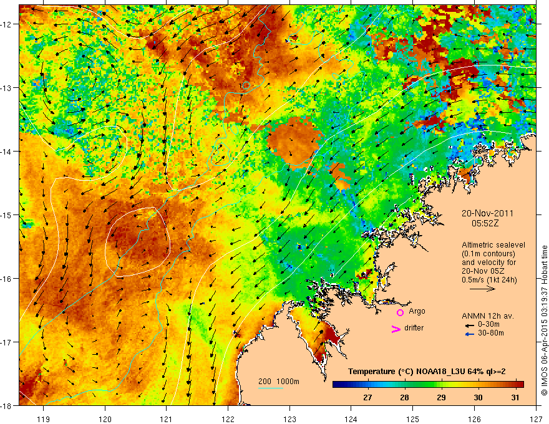Click the black 0-30m ANMN arrow symbol
The width and height of the screenshot is (549, 424).
pos(469,325)
